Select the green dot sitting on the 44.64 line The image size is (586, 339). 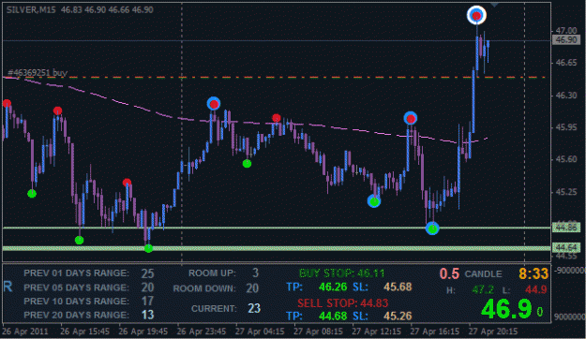(x=148, y=248)
